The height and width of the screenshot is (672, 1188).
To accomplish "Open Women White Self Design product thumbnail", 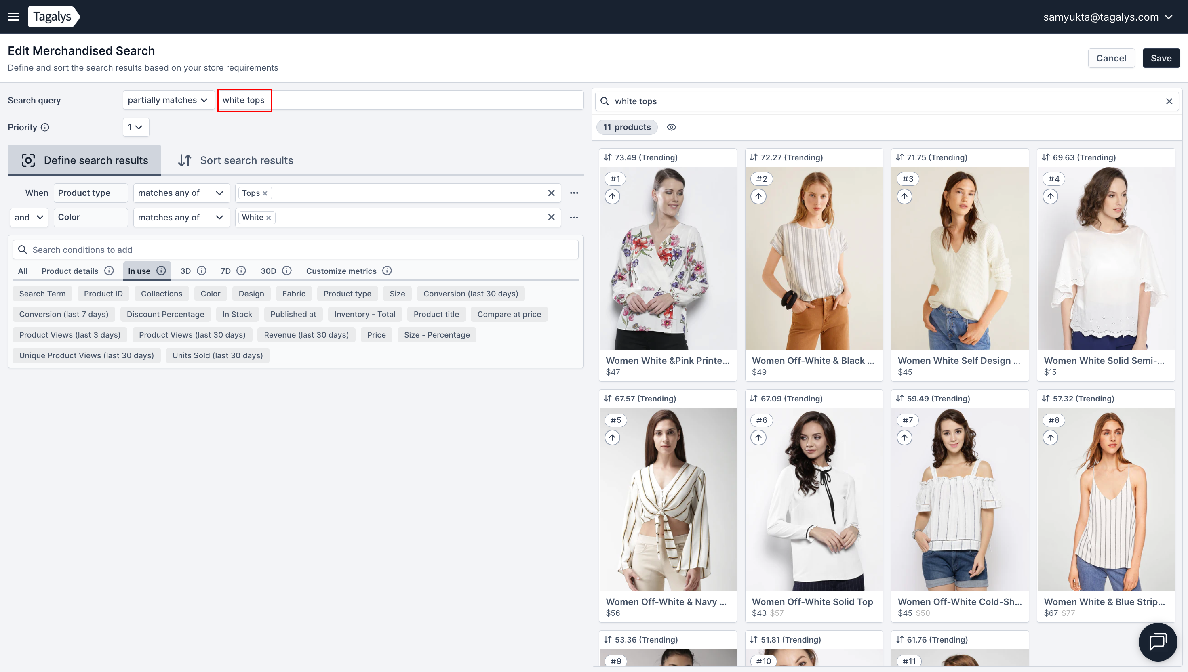I will pos(959,258).
